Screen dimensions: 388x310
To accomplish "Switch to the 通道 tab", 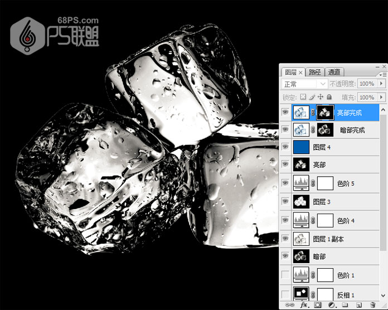I will tap(334, 72).
